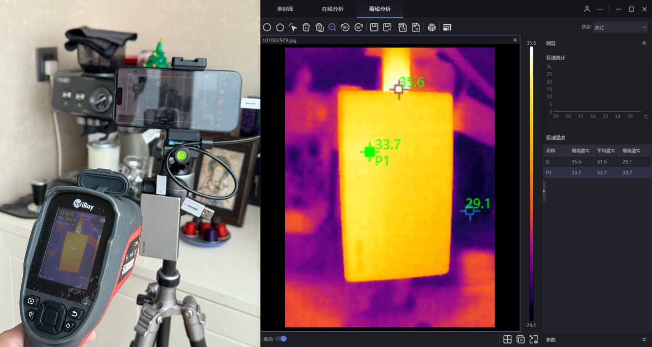
Task: Select the polygon region drawing tool
Action: click(280, 27)
